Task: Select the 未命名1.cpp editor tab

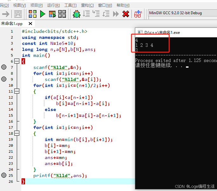Action: point(12,24)
